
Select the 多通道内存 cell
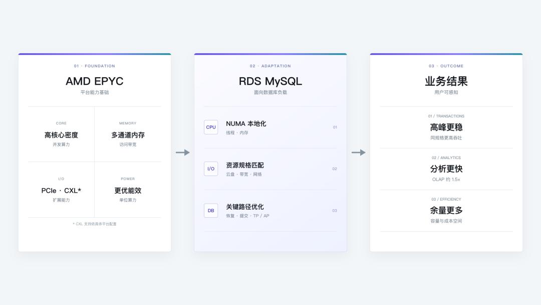[128, 134]
